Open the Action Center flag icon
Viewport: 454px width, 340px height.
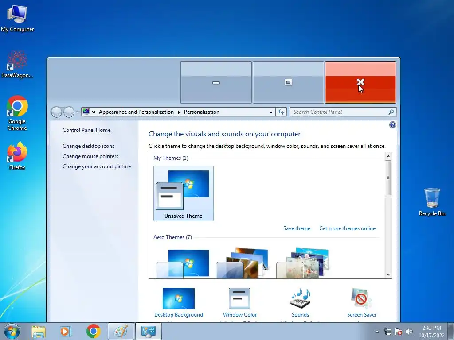tap(399, 332)
